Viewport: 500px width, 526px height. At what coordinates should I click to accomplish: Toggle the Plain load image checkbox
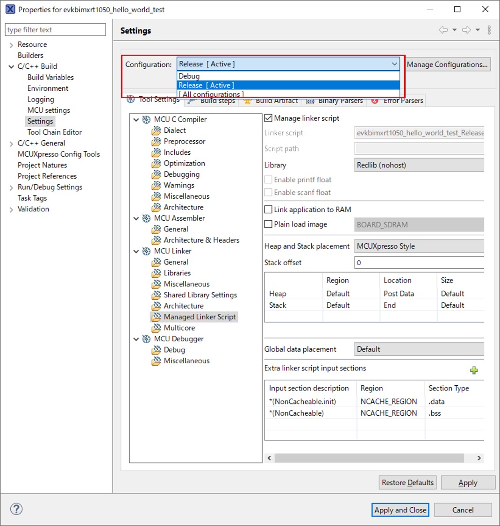[x=268, y=224]
